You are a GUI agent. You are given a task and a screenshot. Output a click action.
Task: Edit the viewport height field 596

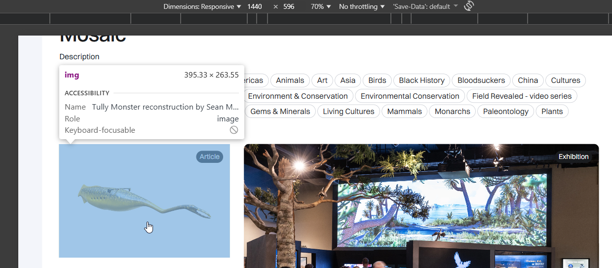point(289,6)
